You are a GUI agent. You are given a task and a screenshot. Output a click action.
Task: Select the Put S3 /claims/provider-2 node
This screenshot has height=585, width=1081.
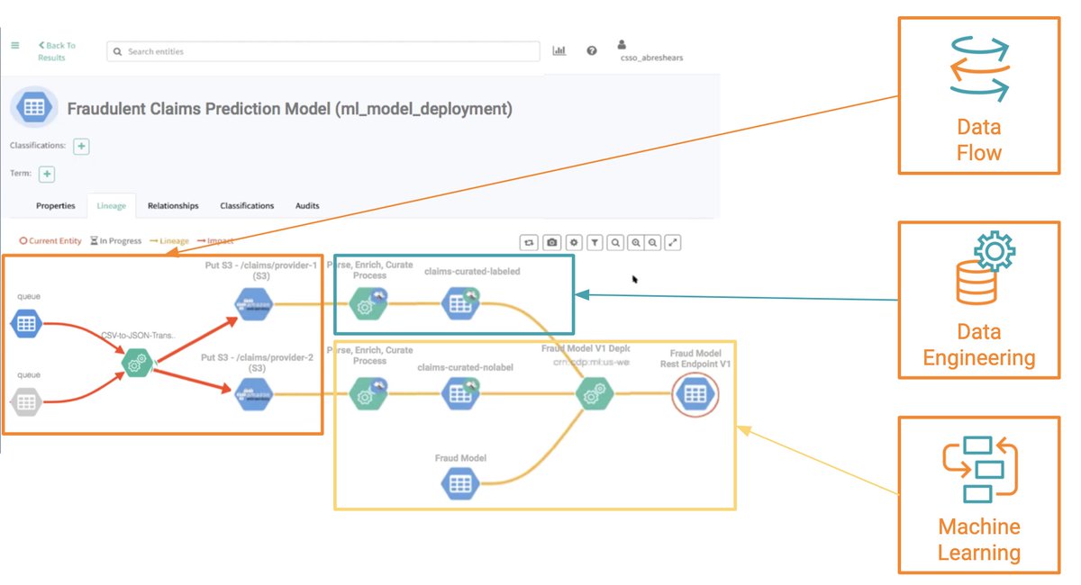(x=253, y=394)
